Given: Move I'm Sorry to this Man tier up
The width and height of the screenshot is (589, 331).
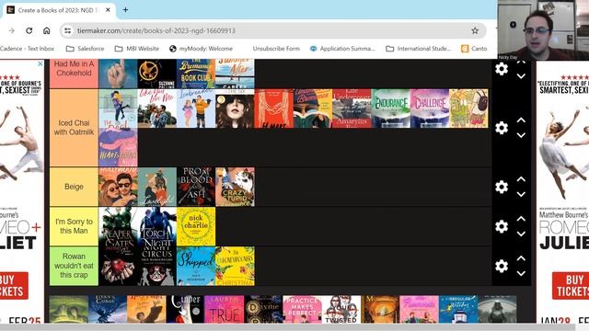Looking at the screenshot, I should click(x=521, y=219).
